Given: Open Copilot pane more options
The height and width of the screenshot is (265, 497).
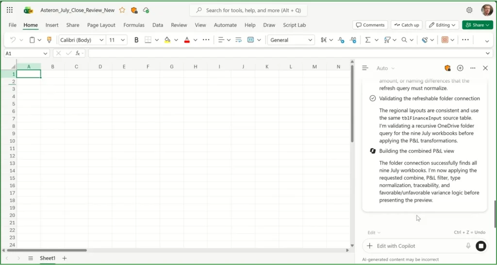Looking at the screenshot, I should (x=473, y=68).
